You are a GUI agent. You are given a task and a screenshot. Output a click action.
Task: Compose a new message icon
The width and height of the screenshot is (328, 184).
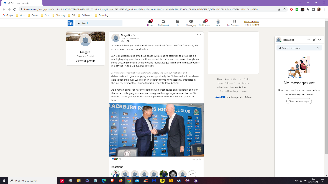tap(314, 40)
